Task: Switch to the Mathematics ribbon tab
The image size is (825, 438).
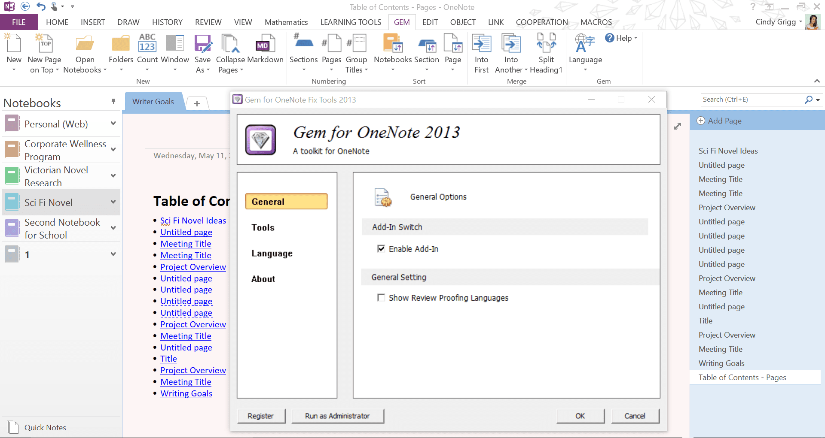Action: point(286,22)
